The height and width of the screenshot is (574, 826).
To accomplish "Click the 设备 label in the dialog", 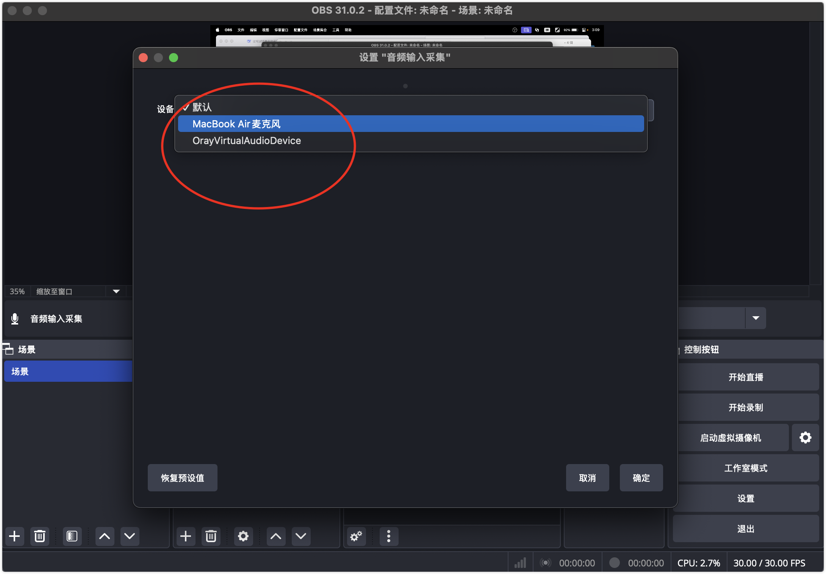I will (165, 109).
